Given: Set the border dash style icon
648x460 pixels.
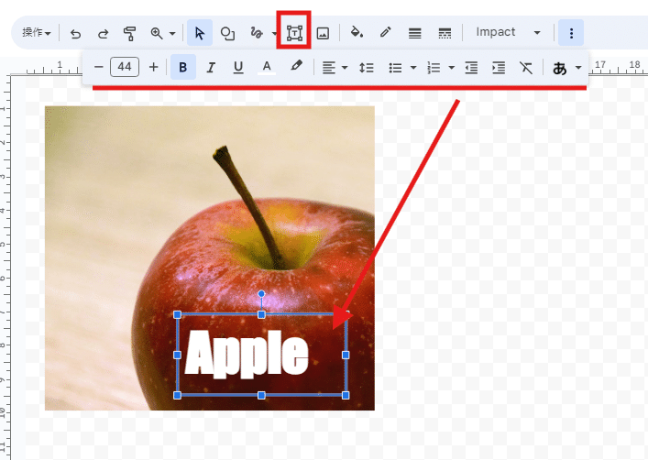Looking at the screenshot, I should (x=445, y=33).
